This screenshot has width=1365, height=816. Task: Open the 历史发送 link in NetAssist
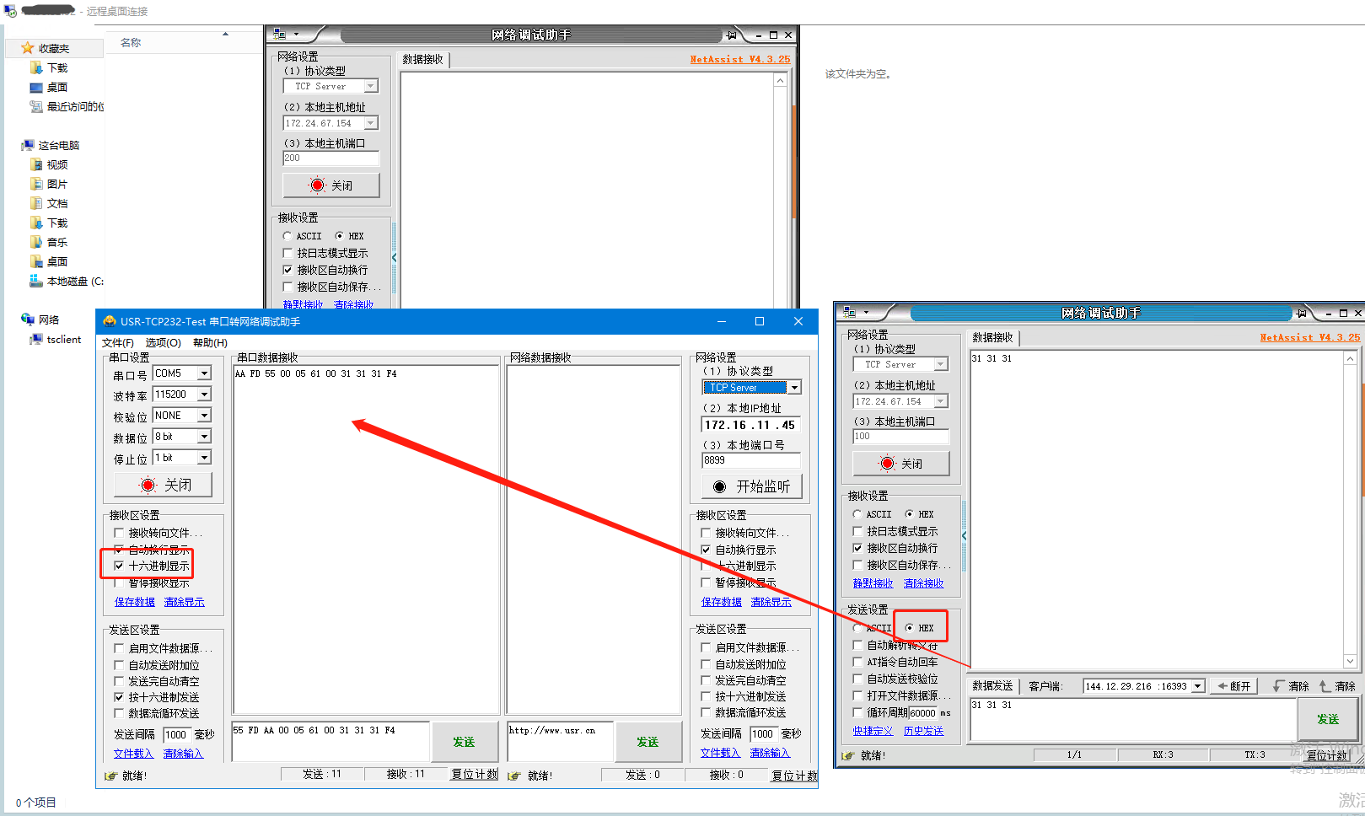tap(924, 731)
